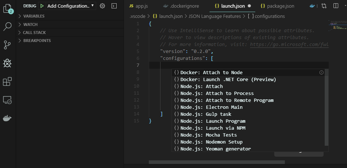
Task: Open launch.json with the gear icon
Action: coord(102,6)
